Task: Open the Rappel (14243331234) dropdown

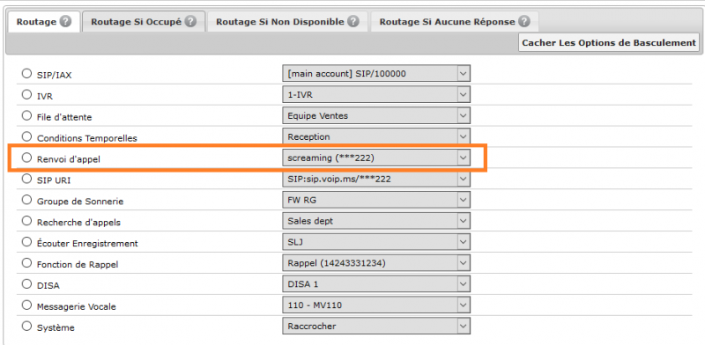Action: pos(376,263)
